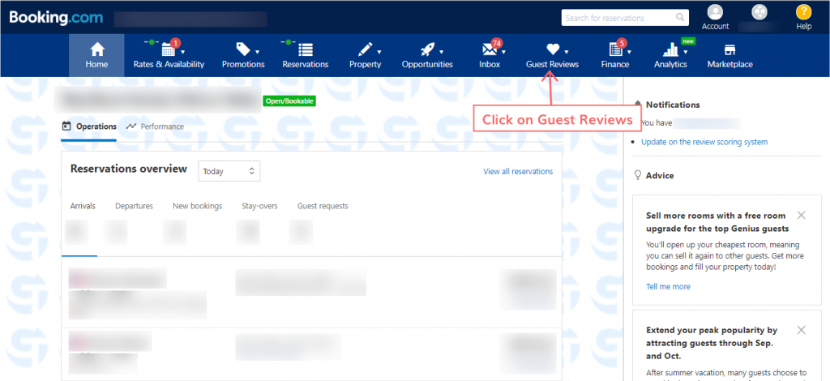Screen dimensions: 830x381
Task: Click the Inbox 74 unread badge
Action: 496,43
